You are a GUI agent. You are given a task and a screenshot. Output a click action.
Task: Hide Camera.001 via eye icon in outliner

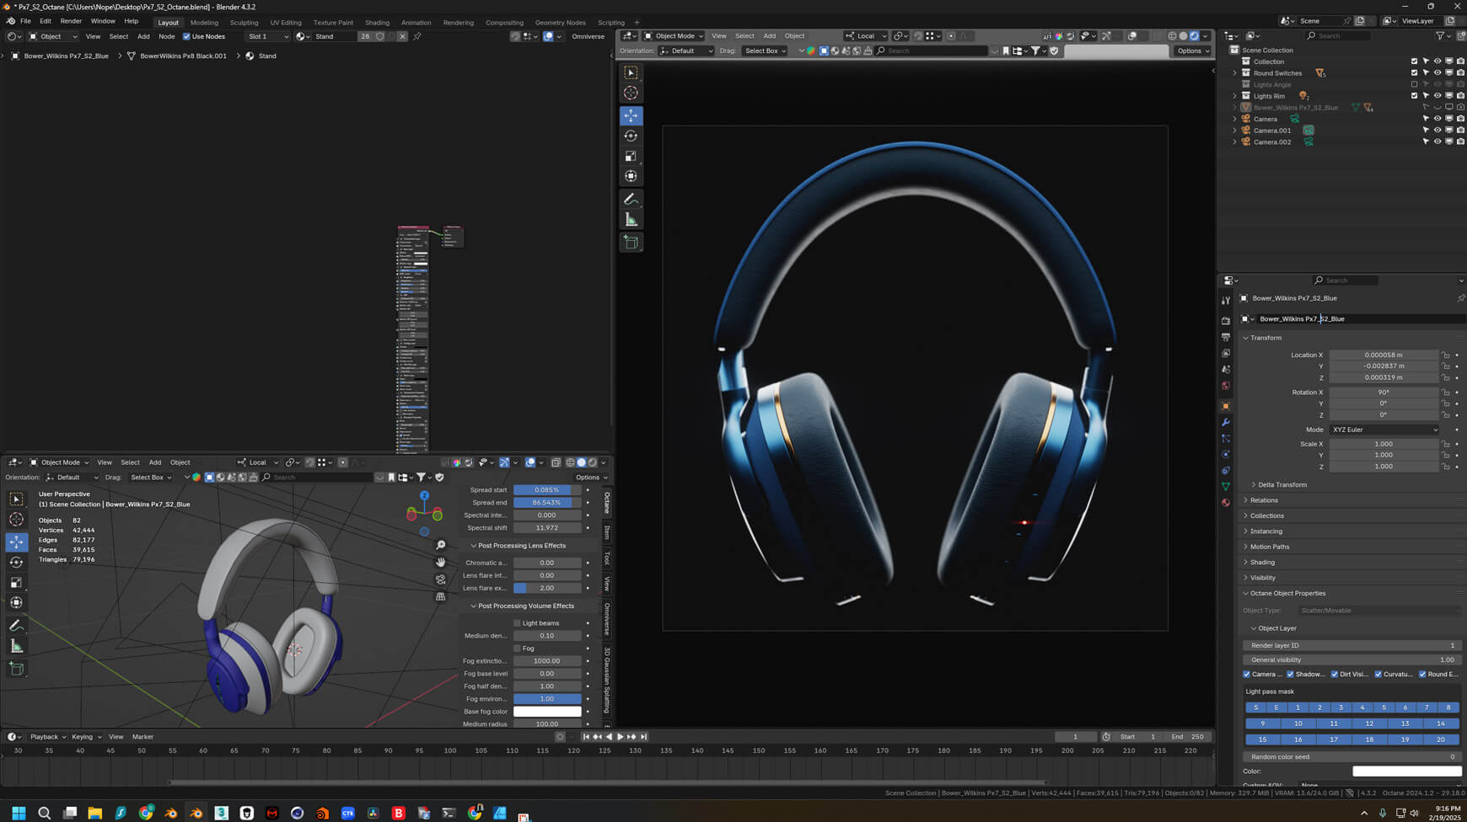[1437, 131]
